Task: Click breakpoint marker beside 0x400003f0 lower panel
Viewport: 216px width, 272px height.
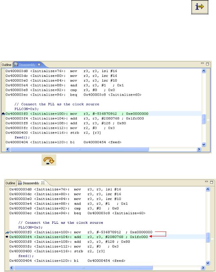Action: click(7, 232)
